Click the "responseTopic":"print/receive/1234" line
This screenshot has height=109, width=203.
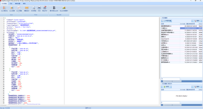[20, 23]
